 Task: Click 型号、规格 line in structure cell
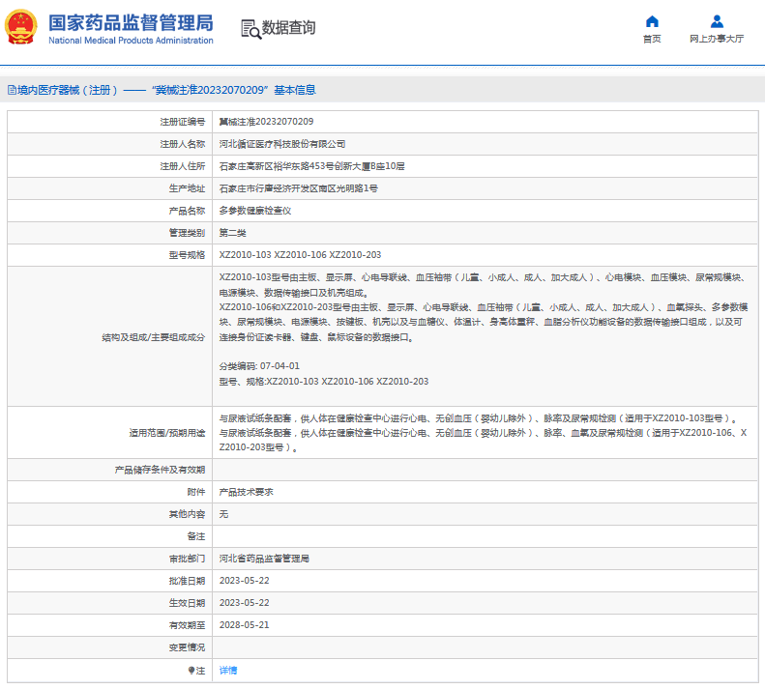click(x=323, y=382)
